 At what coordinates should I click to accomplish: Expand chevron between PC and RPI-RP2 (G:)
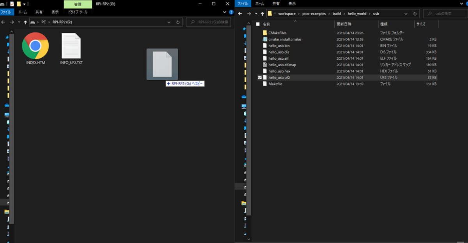click(50, 22)
